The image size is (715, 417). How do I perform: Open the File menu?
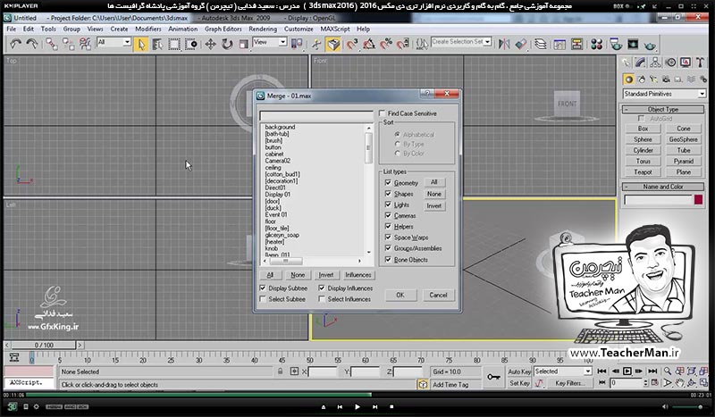12,29
